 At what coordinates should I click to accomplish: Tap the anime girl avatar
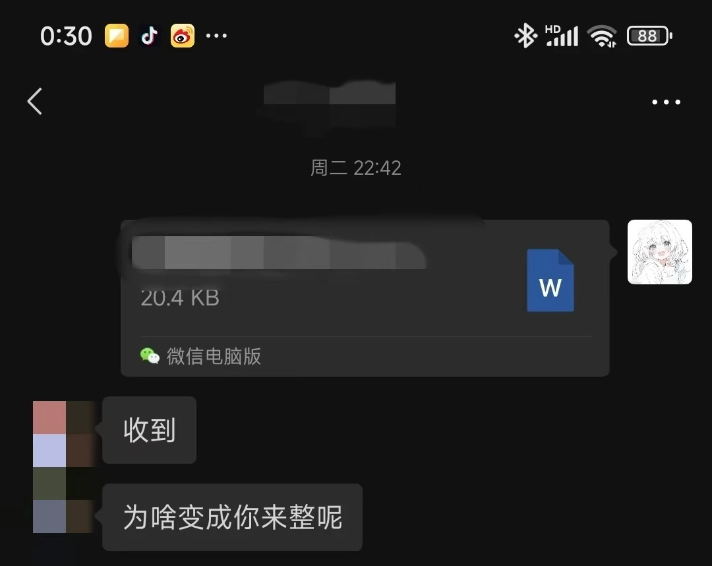point(660,252)
